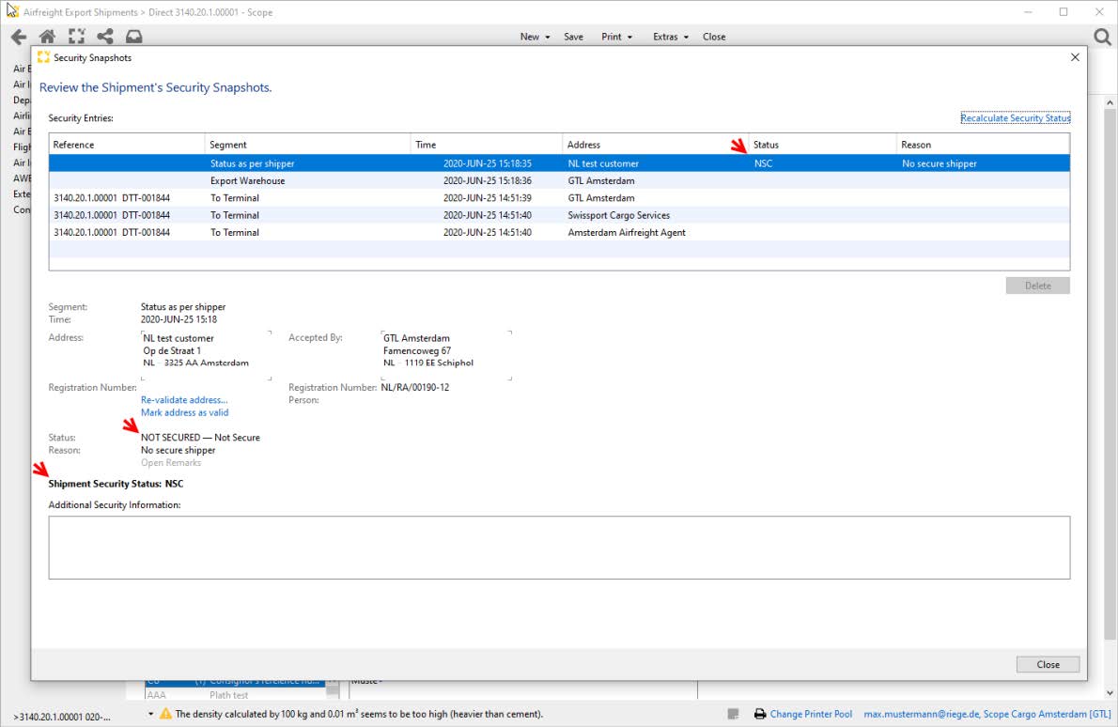Image resolution: width=1118 pixels, height=727 pixels.
Task: Click the Change Printer Pool link
Action: coord(811,714)
